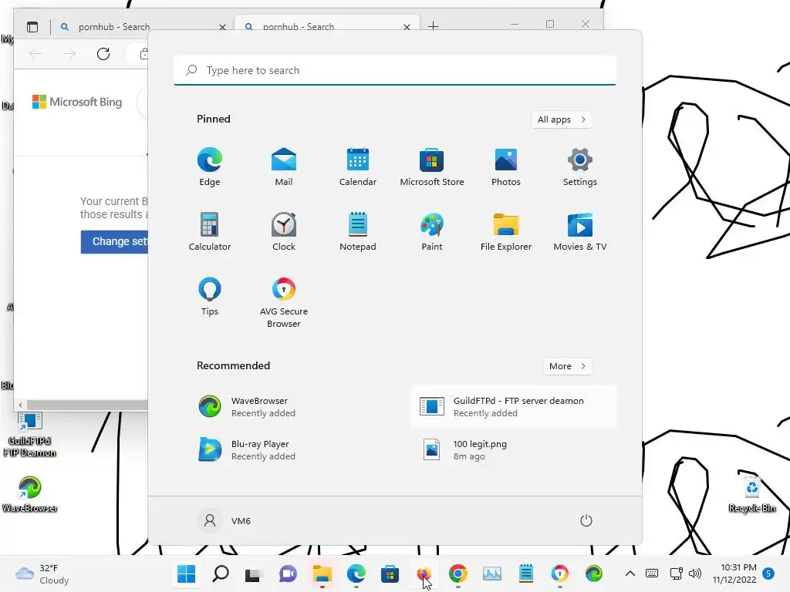
Task: Open the Power options button
Action: tap(586, 520)
